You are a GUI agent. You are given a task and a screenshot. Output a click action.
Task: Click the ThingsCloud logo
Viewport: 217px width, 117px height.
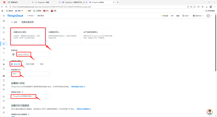[15, 16]
